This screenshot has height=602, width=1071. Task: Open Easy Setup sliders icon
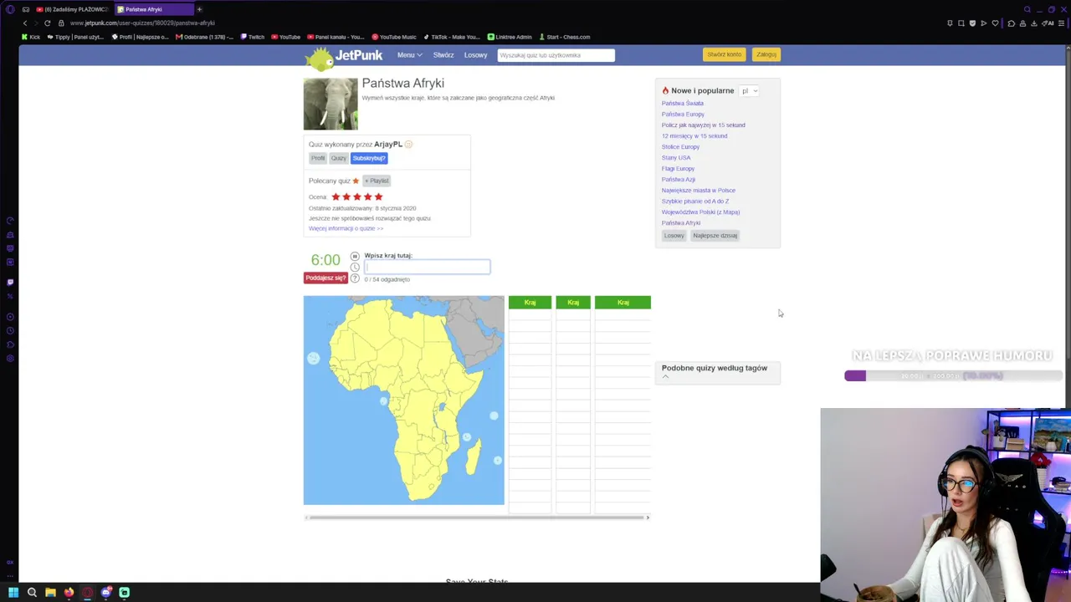point(1062,23)
